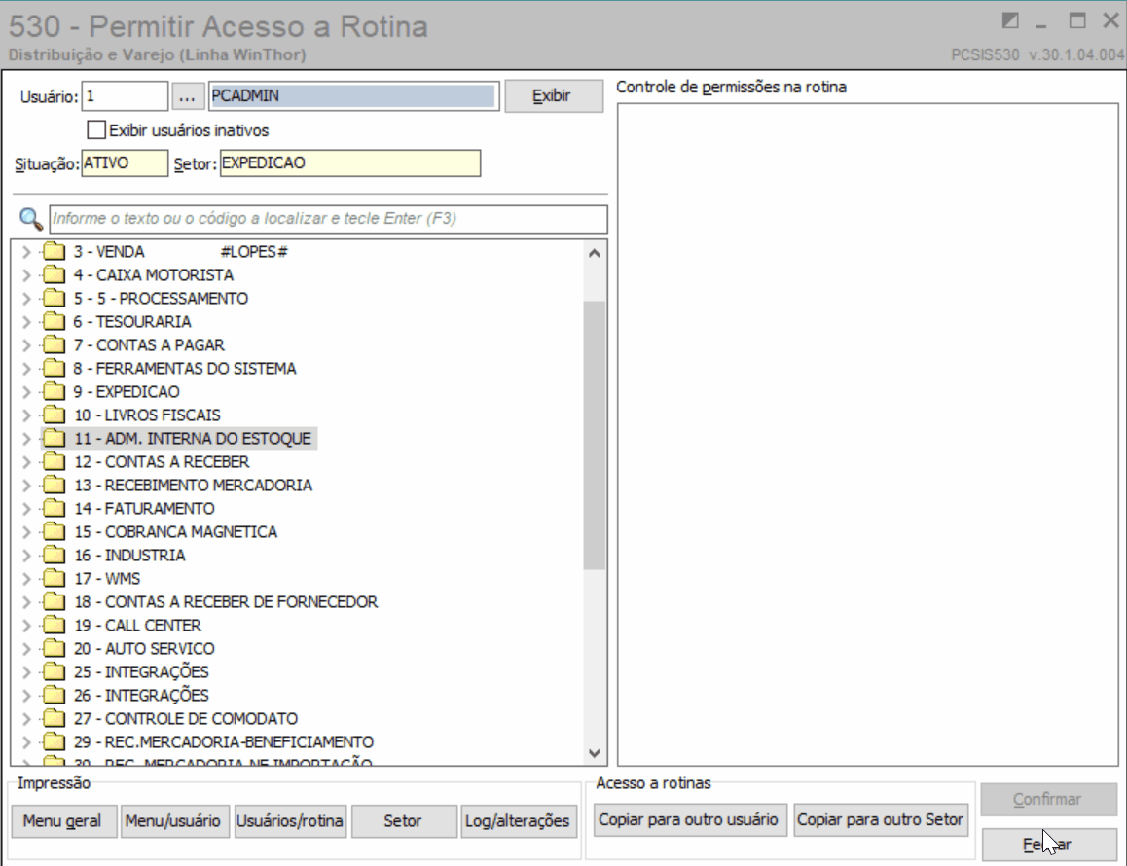
Task: Select 9 - EXPEDICAO tree row
Action: click(x=127, y=392)
